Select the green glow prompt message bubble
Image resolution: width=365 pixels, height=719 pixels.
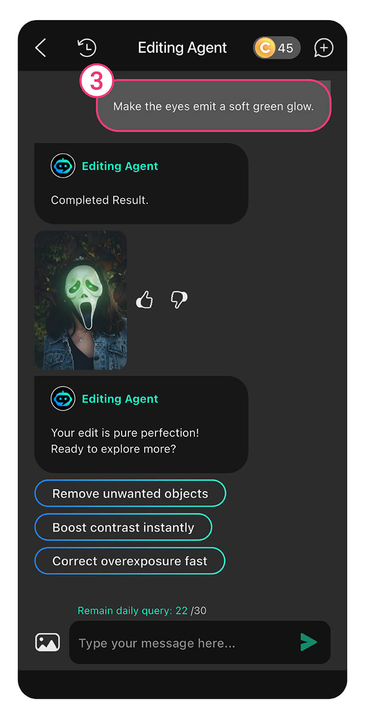point(213,106)
